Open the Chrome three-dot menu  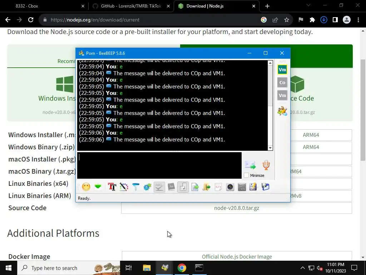click(x=358, y=20)
